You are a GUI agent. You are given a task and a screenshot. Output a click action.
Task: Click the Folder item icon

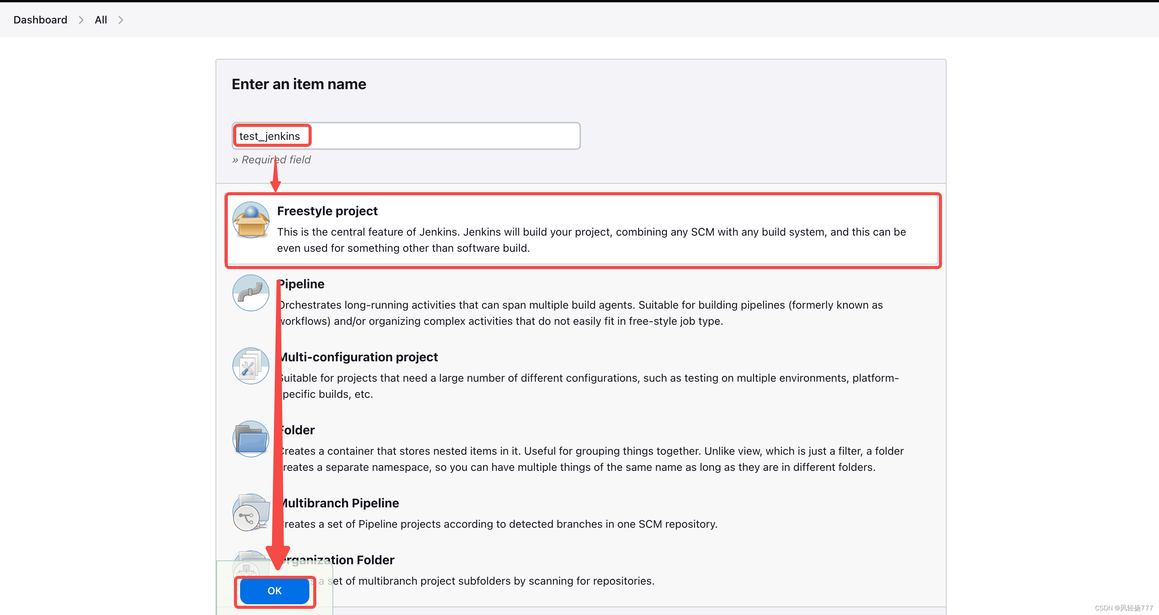pyautogui.click(x=251, y=439)
